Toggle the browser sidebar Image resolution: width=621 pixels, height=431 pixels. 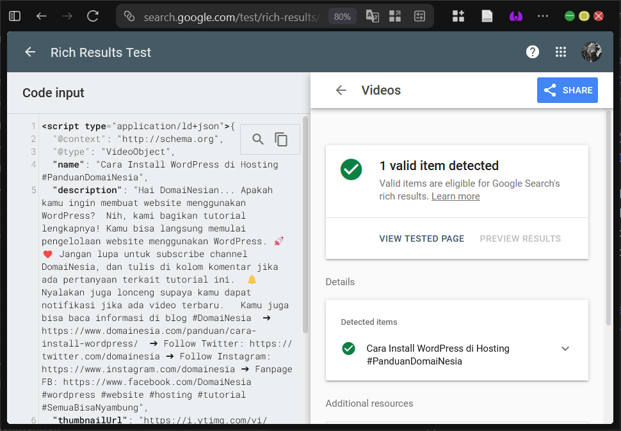pyautogui.click(x=14, y=15)
